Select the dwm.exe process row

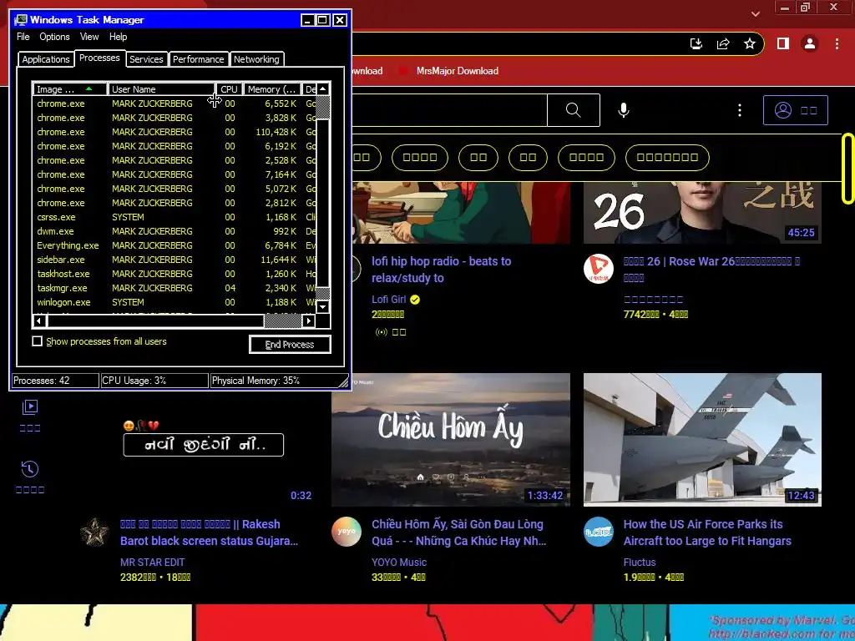pyautogui.click(x=175, y=231)
